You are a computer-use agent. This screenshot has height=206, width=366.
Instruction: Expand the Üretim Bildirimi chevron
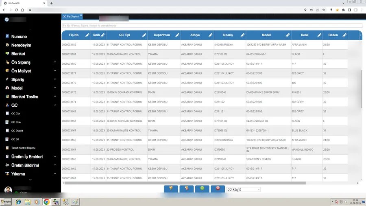click(55, 165)
